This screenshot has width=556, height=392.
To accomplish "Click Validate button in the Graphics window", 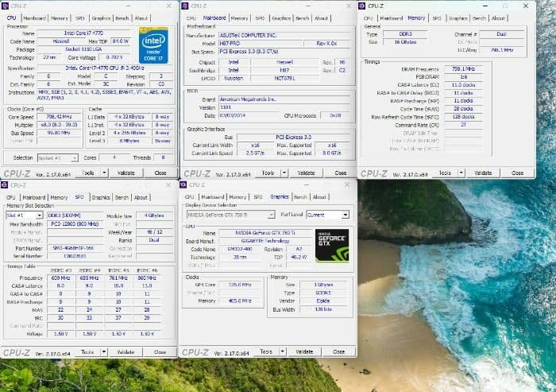I will (304, 351).
